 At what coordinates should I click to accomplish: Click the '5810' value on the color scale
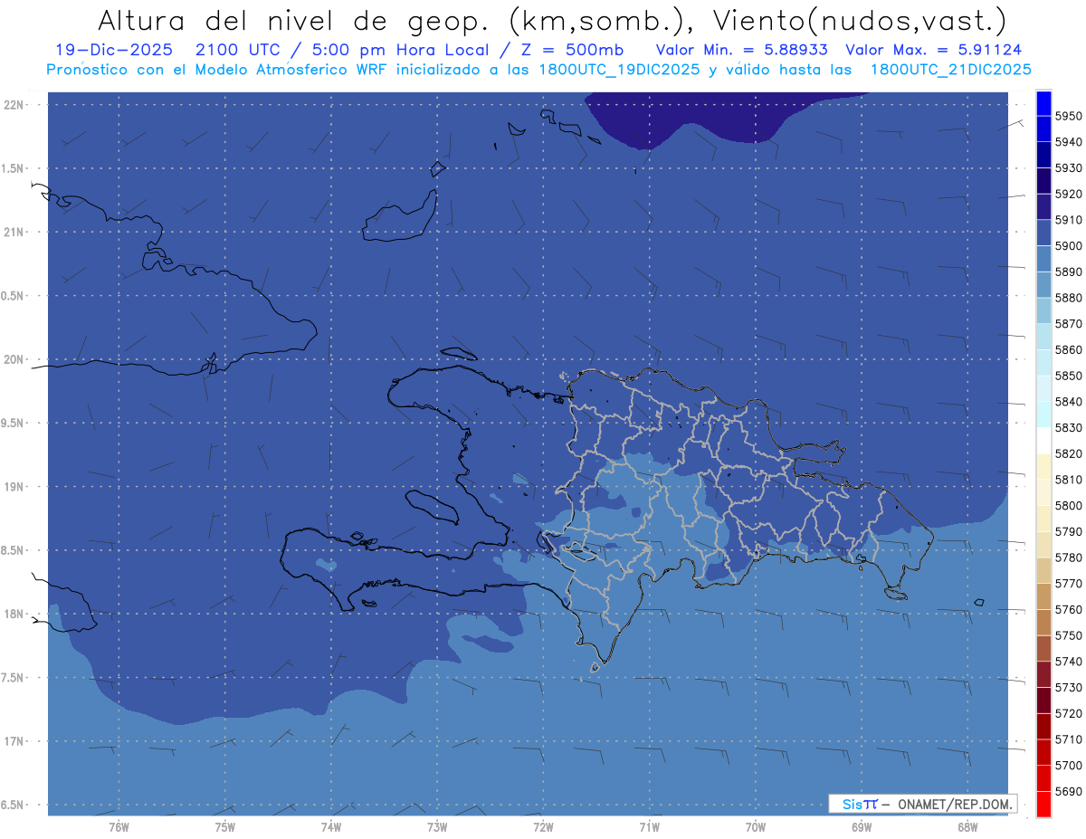pyautogui.click(x=1068, y=480)
